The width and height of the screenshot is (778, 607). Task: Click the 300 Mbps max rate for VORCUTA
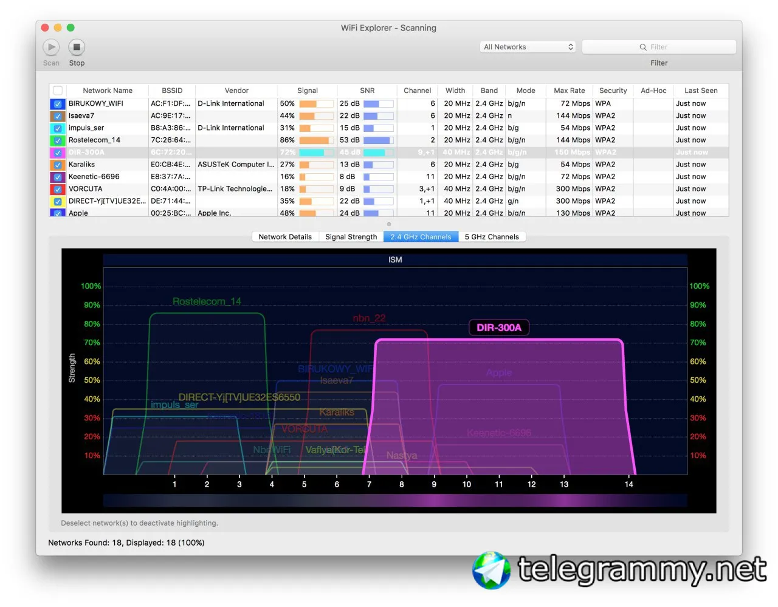pyautogui.click(x=573, y=189)
